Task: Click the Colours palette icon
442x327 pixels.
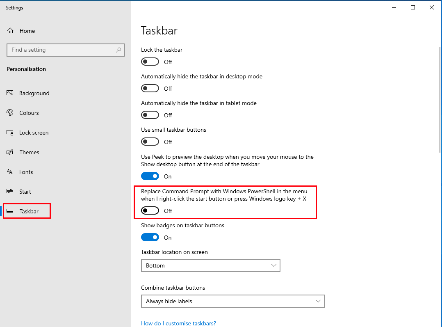Action: pyautogui.click(x=10, y=112)
